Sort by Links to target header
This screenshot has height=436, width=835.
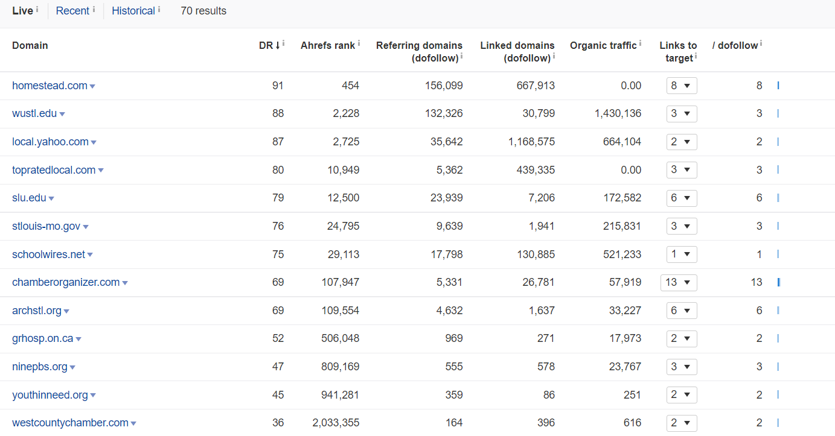[x=678, y=51]
